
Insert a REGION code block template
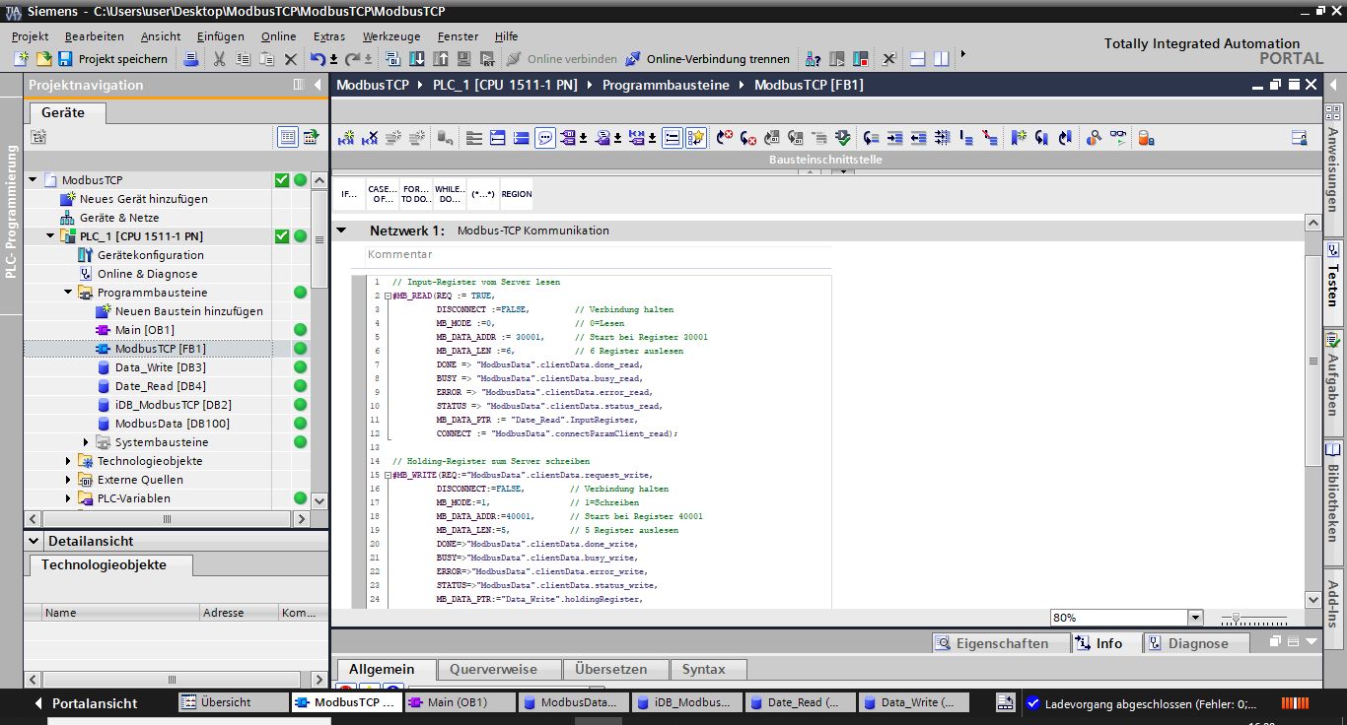517,194
